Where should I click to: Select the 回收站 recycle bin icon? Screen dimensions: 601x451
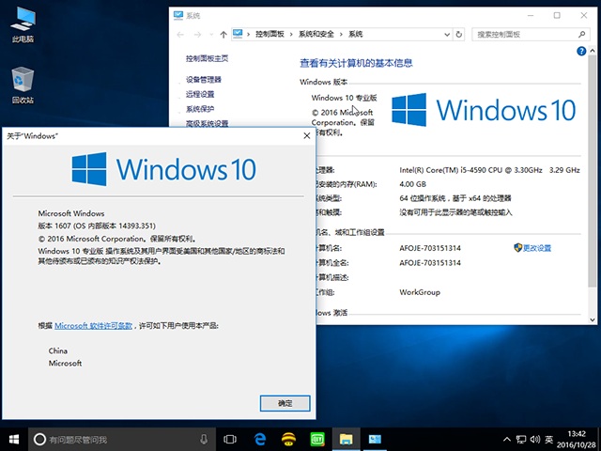(x=23, y=85)
